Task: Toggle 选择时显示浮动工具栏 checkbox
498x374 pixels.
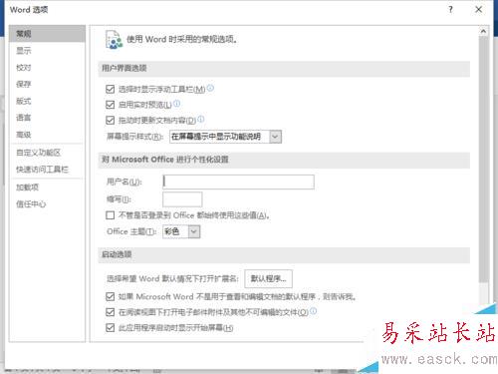Action: [110, 89]
